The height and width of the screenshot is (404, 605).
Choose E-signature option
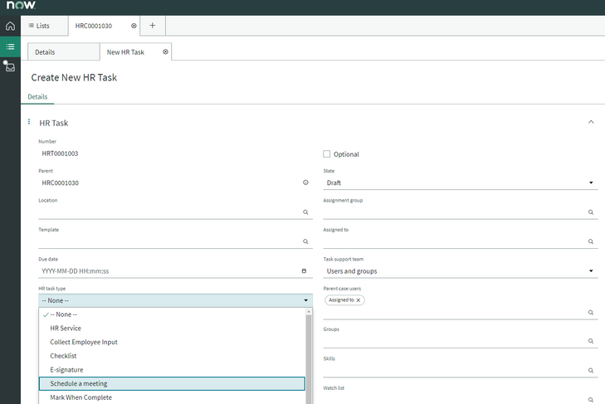172,370
